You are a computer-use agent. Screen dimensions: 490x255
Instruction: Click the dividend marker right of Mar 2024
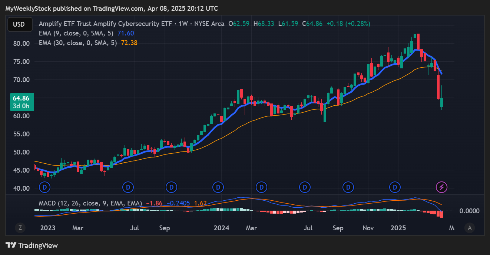click(261, 187)
